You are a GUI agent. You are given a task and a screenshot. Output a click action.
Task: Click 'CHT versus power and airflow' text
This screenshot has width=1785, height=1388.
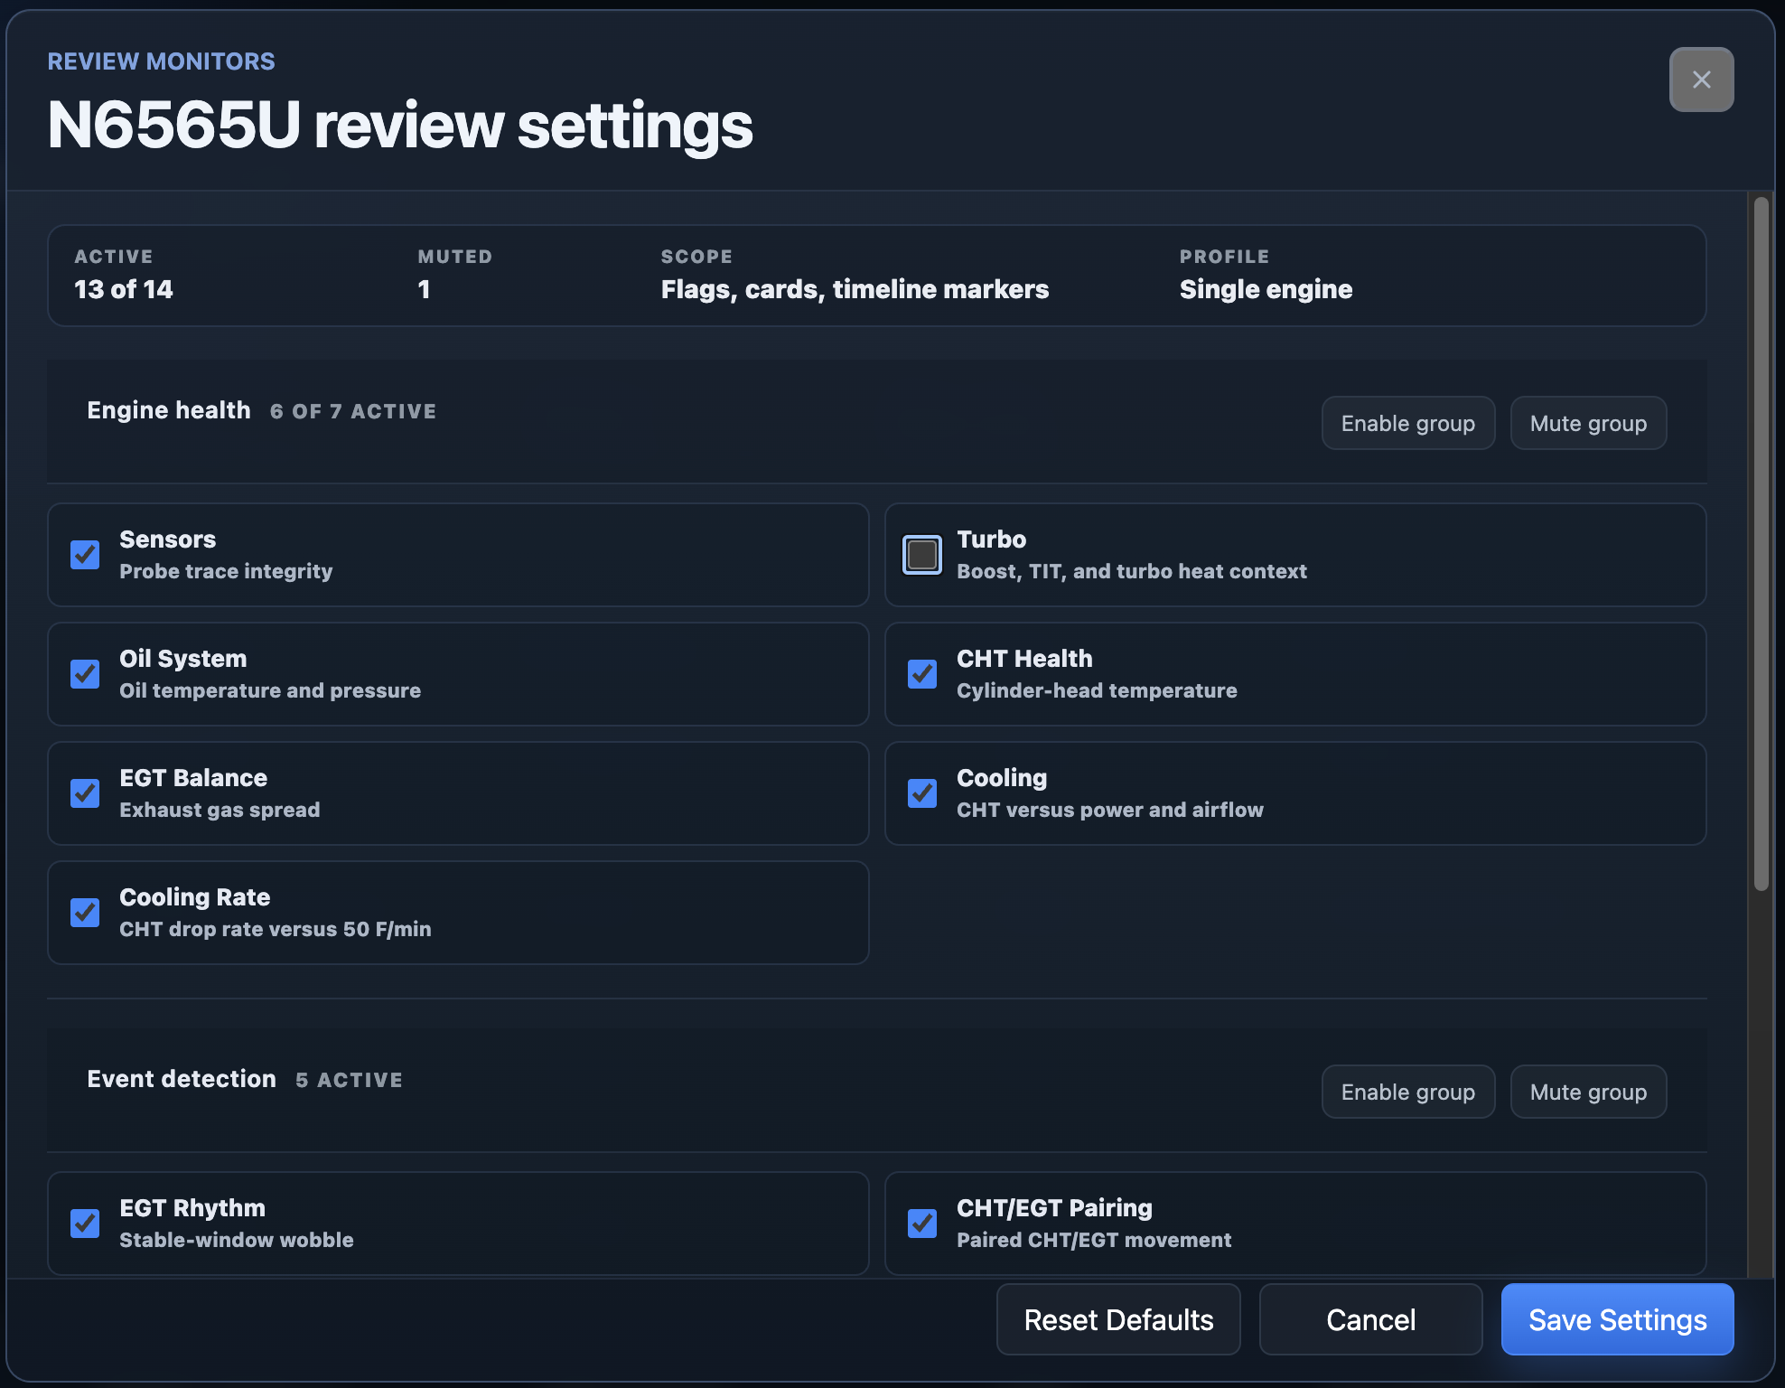[1110, 810]
